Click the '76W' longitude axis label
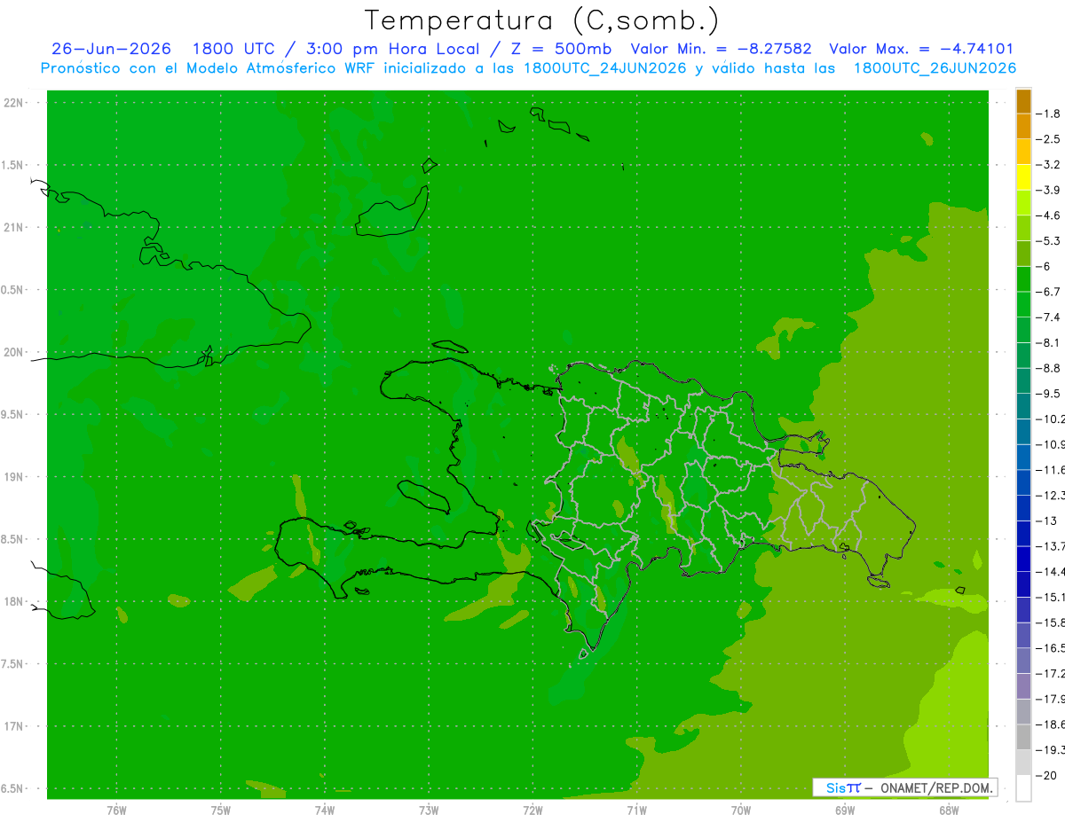 pyautogui.click(x=116, y=810)
